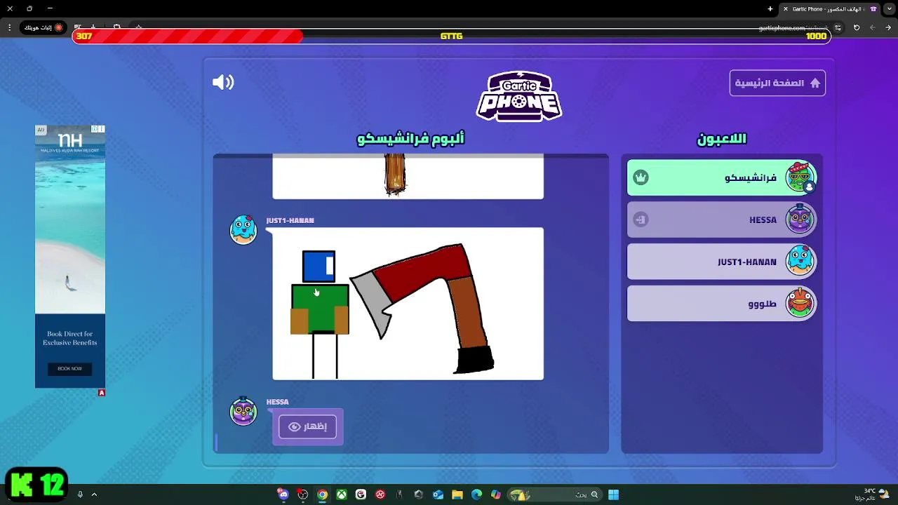
Task: Click the weather widget in taskbar
Action: pyautogui.click(x=872, y=494)
